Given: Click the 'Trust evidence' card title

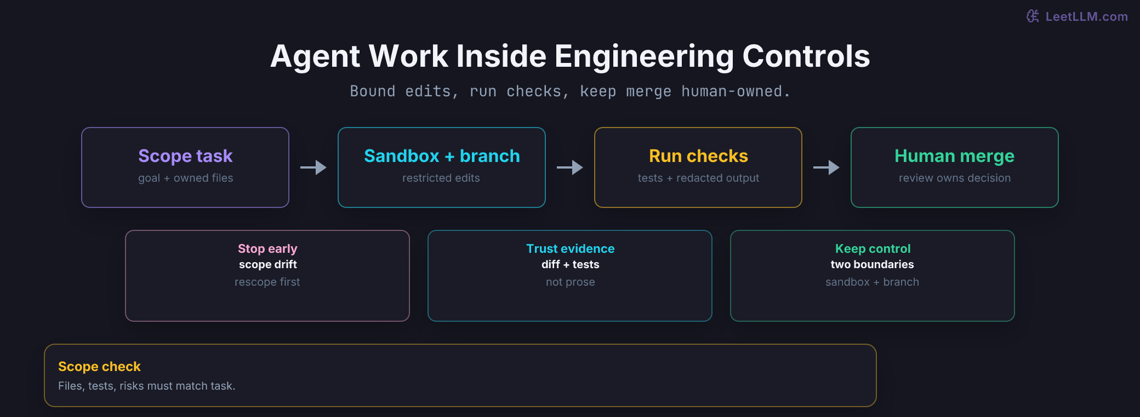Looking at the screenshot, I should tap(570, 248).
